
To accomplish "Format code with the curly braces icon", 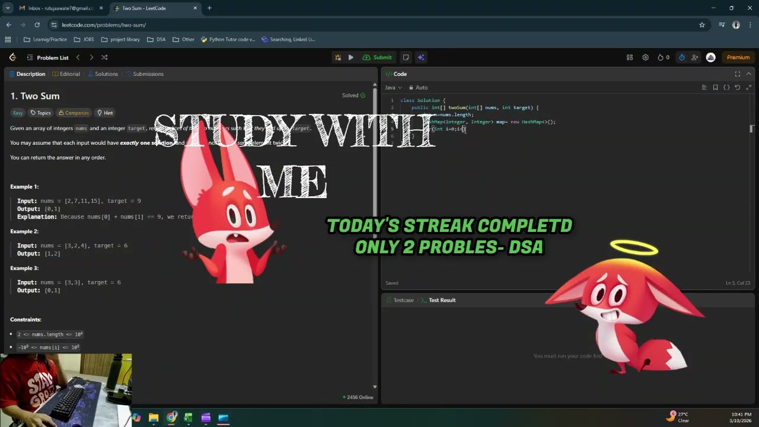I will [726, 88].
